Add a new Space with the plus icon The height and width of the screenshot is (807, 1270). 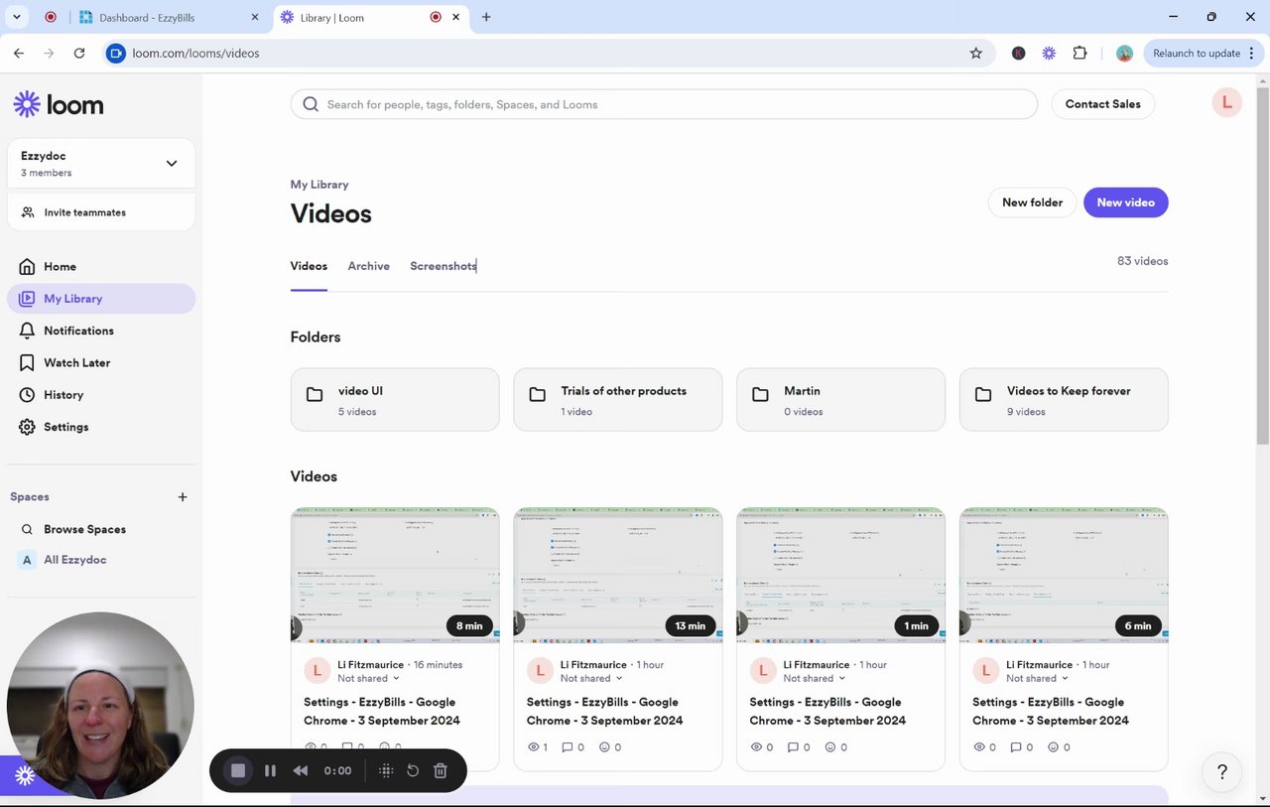183,496
